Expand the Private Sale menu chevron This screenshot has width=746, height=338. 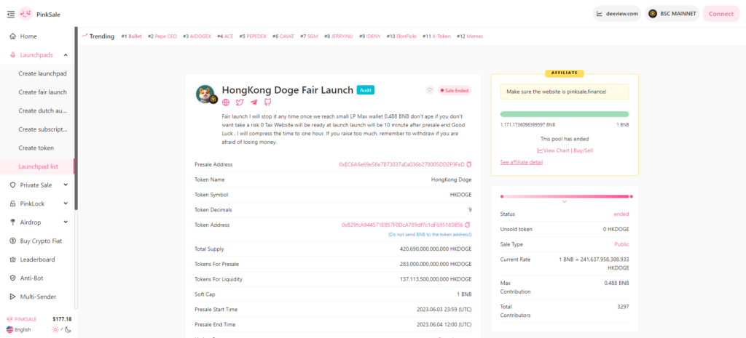pyautogui.click(x=66, y=185)
